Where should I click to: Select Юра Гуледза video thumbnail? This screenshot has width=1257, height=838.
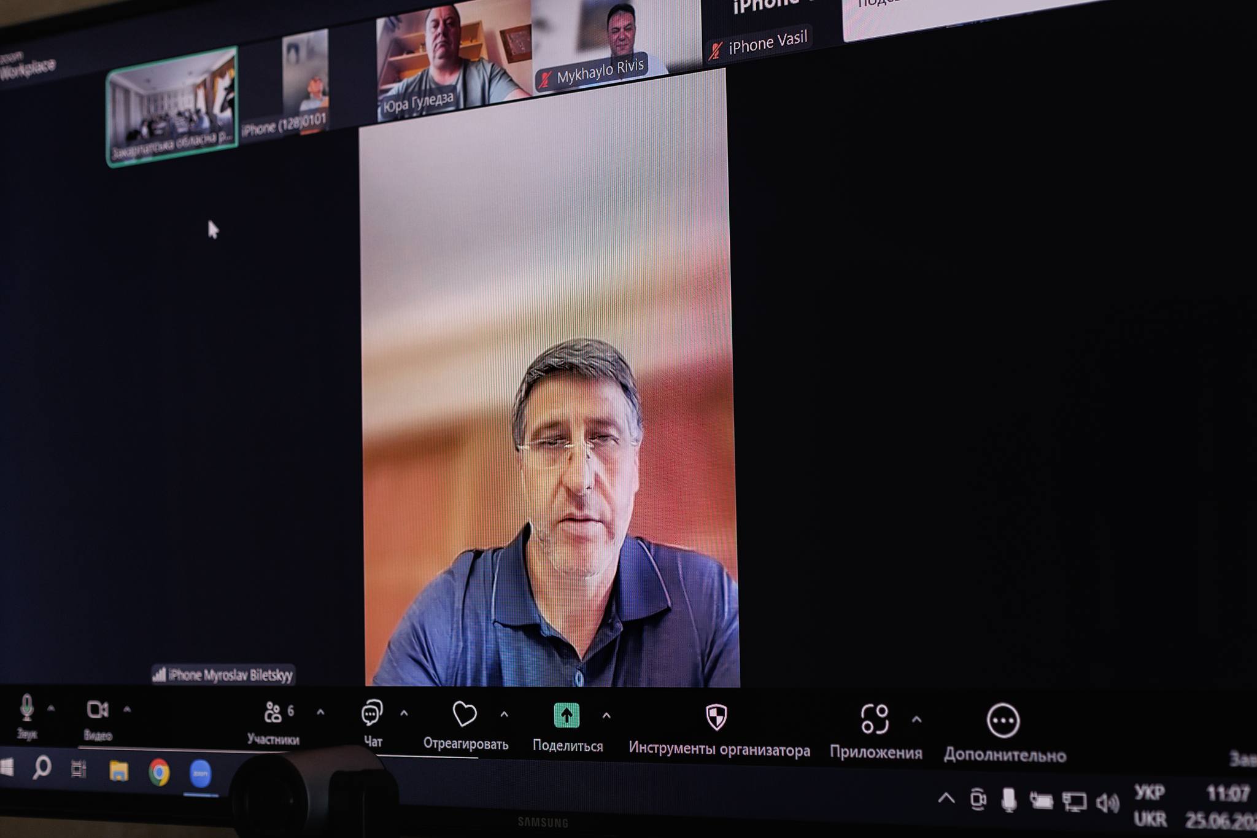(453, 60)
